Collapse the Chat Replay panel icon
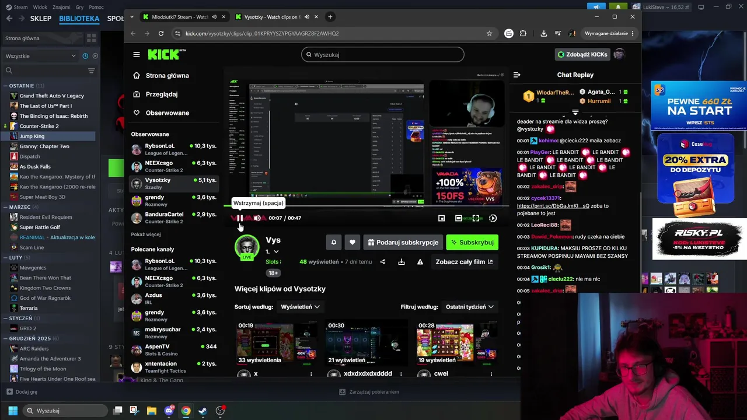The image size is (747, 420). pyautogui.click(x=516, y=75)
